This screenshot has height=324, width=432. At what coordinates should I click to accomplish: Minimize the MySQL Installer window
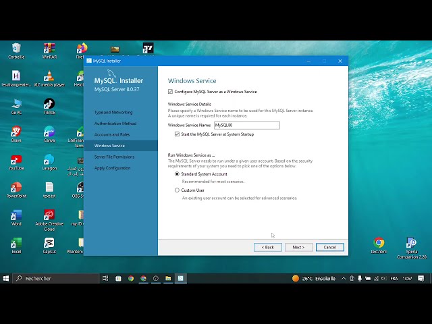click(x=308, y=61)
